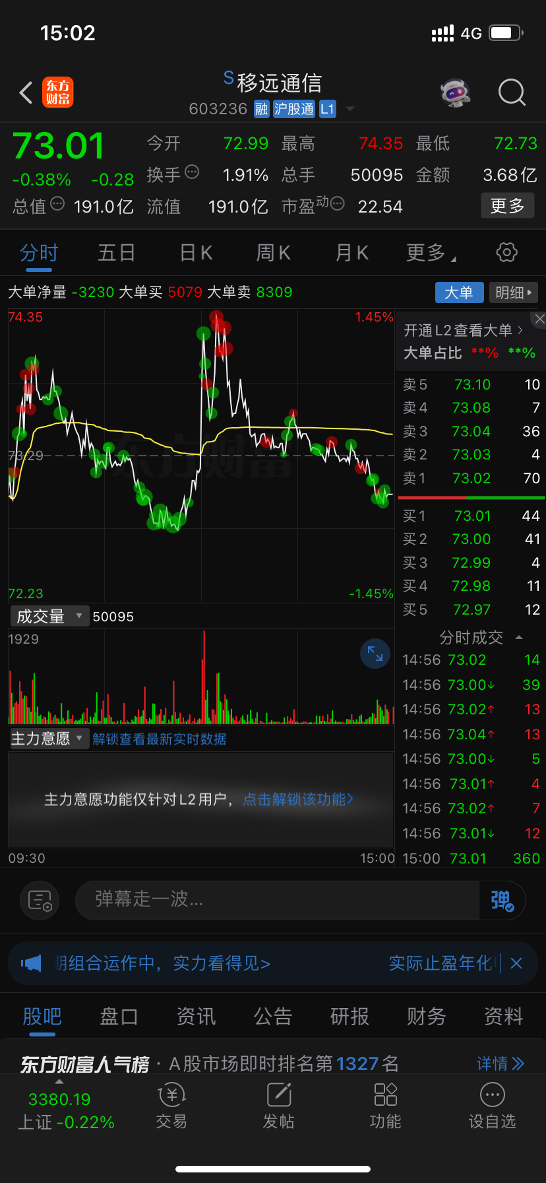Tap the megaphone announcement icon
The height and width of the screenshot is (1183, 546).
pyautogui.click(x=31, y=963)
